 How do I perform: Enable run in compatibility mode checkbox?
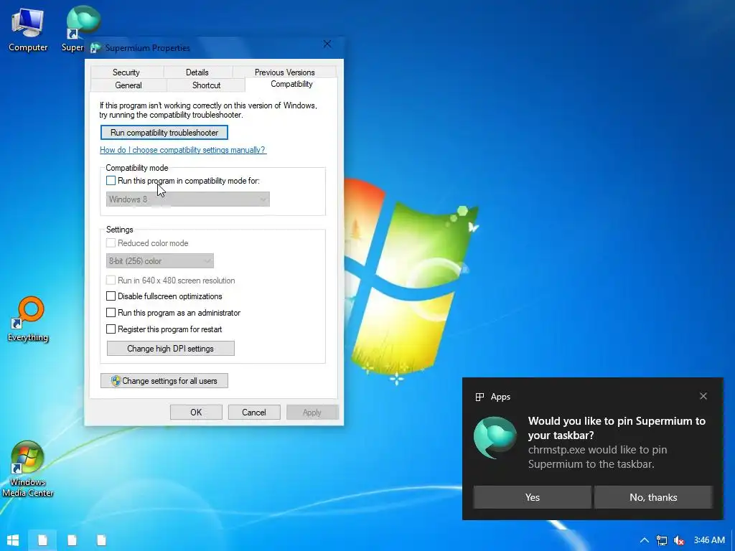click(x=111, y=180)
